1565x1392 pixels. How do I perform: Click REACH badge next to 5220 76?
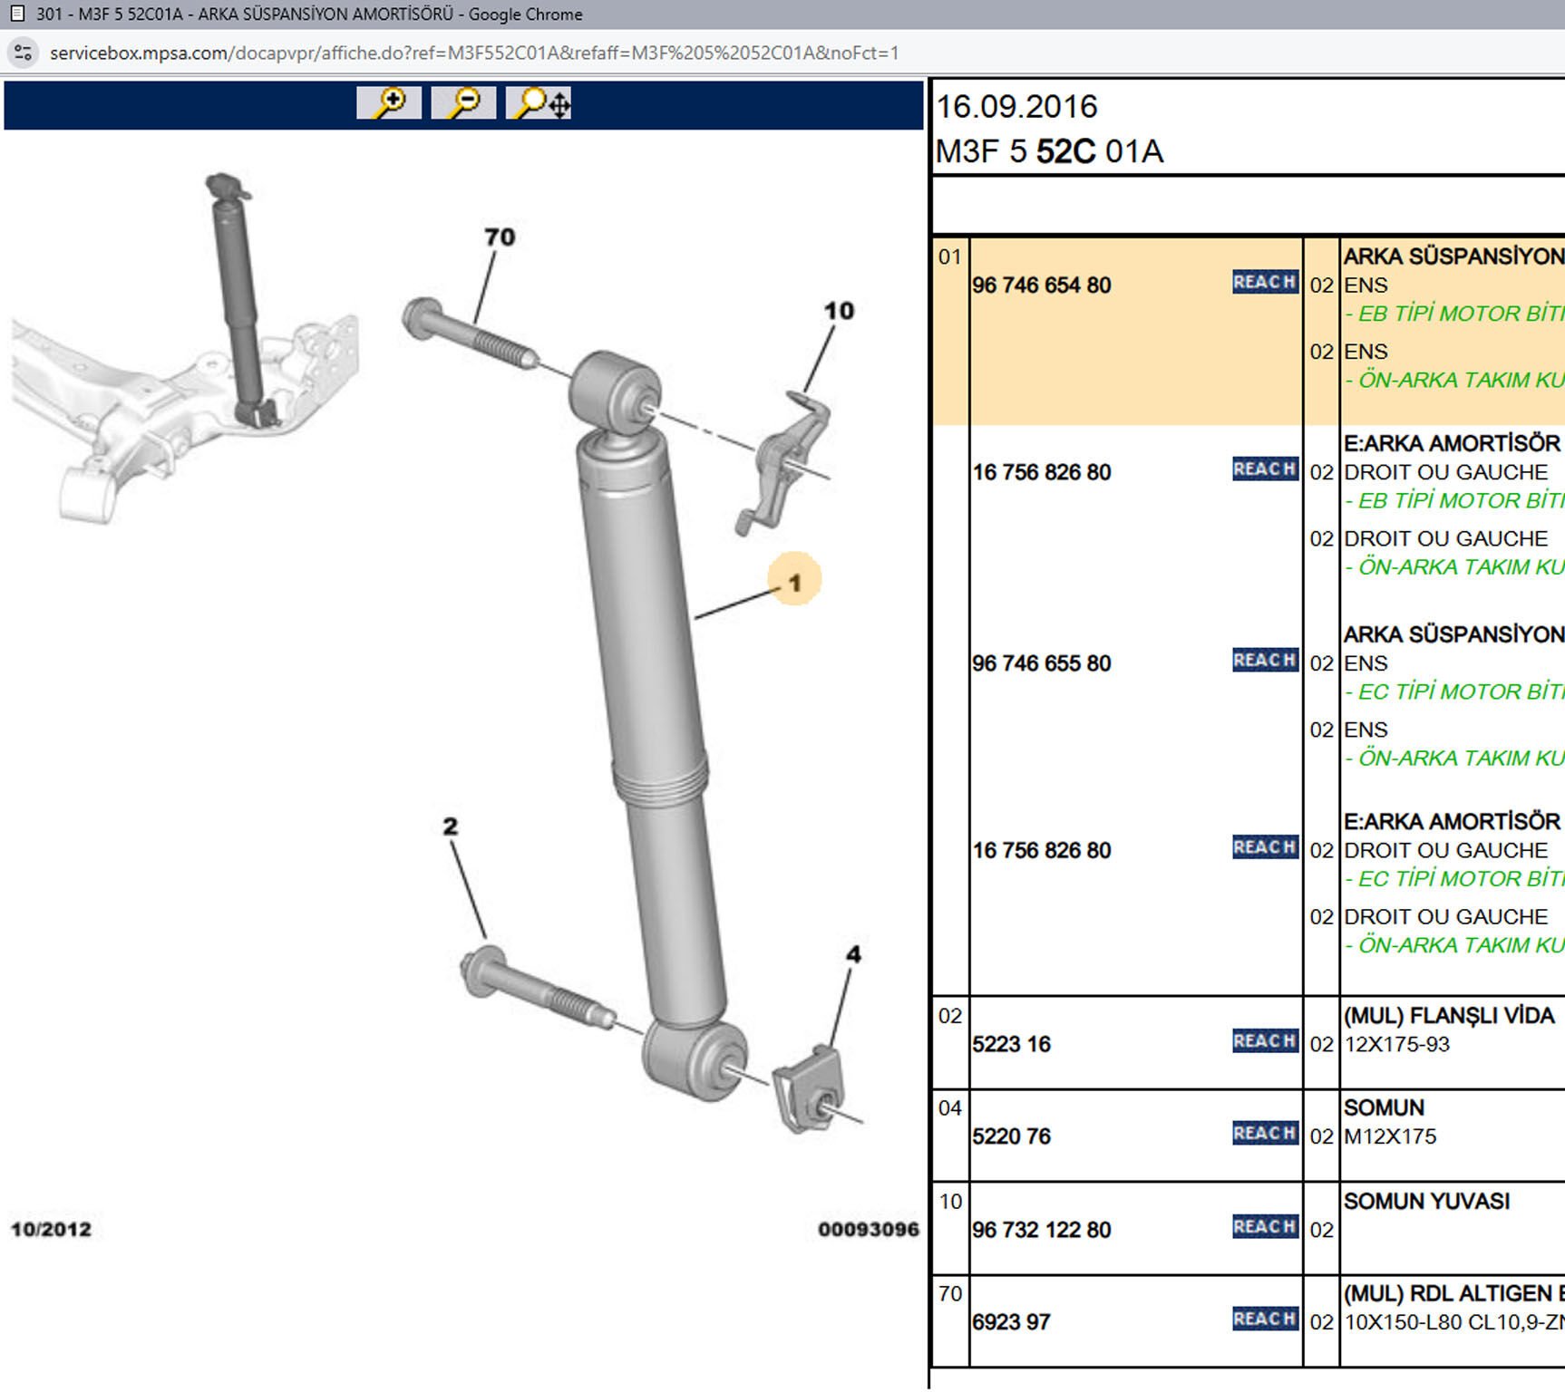click(x=1265, y=1134)
